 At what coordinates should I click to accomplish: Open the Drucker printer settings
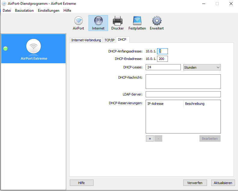point(117,23)
